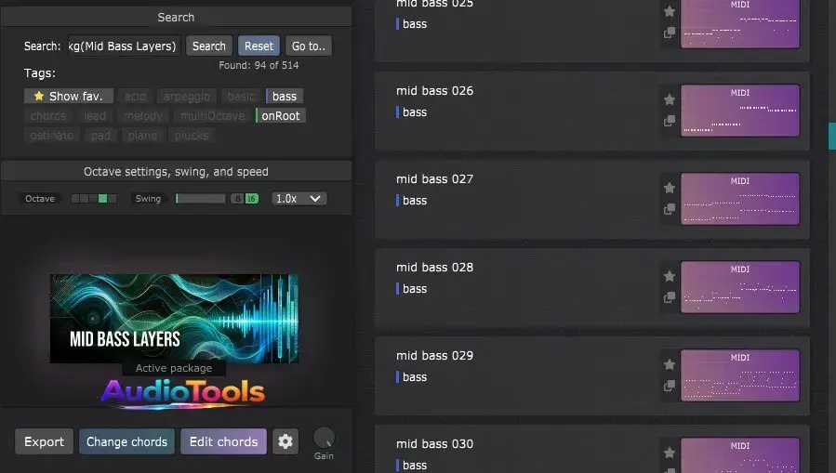836x473 pixels.
Task: Open mid bass 025 MIDI preview
Action: [740, 23]
